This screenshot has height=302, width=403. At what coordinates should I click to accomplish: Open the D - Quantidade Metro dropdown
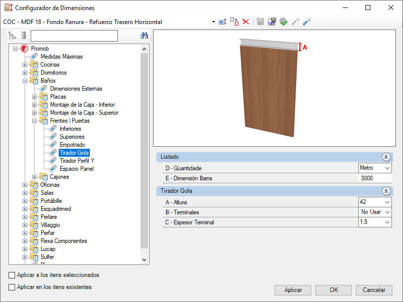(387, 168)
